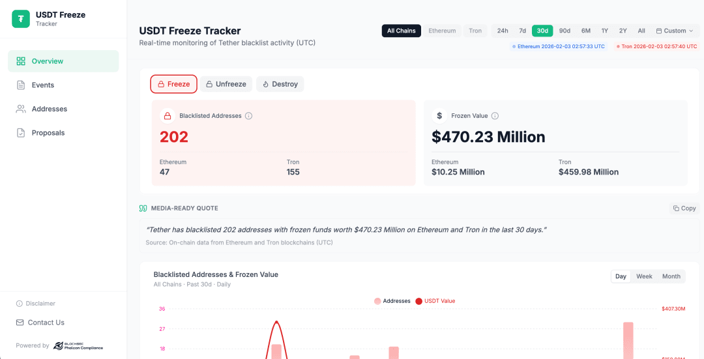Switch chart granularity to Week
This screenshot has height=359, width=704.
click(644, 276)
